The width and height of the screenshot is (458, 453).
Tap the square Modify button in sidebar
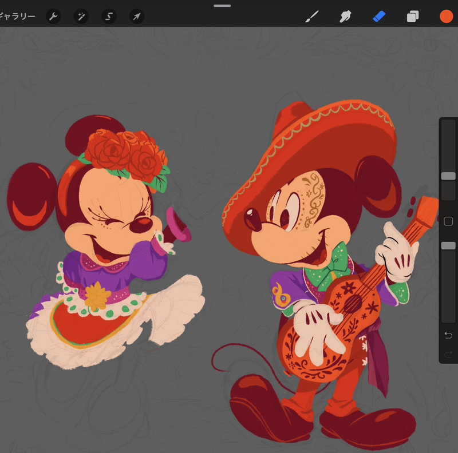click(448, 221)
